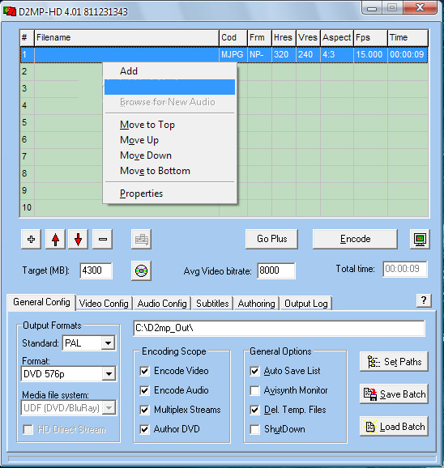The image size is (444, 468).
Task: Toggle Multiplex Streams checkbox
Action: pos(144,410)
